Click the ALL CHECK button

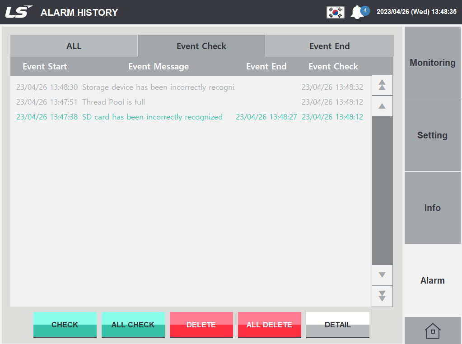[133, 324]
